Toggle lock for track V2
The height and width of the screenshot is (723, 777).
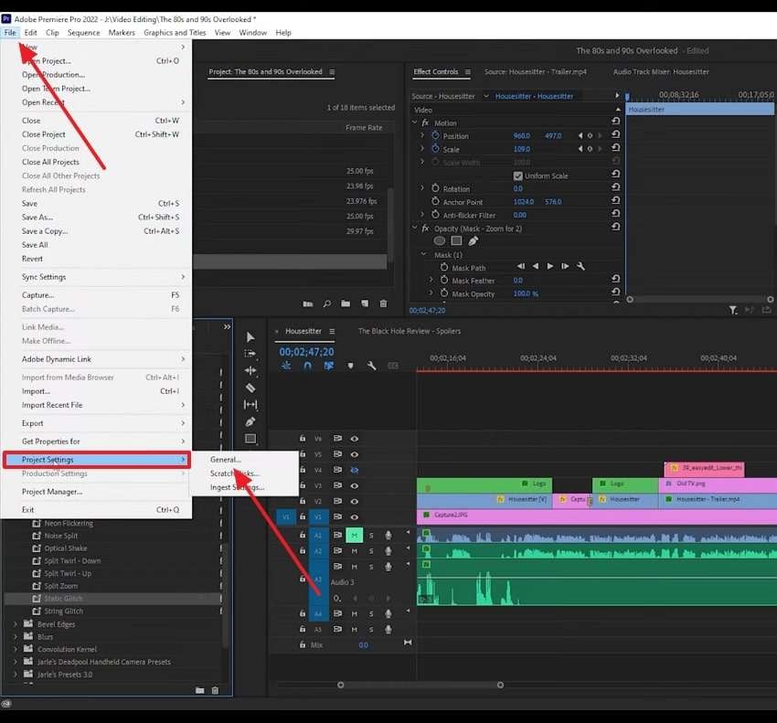click(303, 501)
